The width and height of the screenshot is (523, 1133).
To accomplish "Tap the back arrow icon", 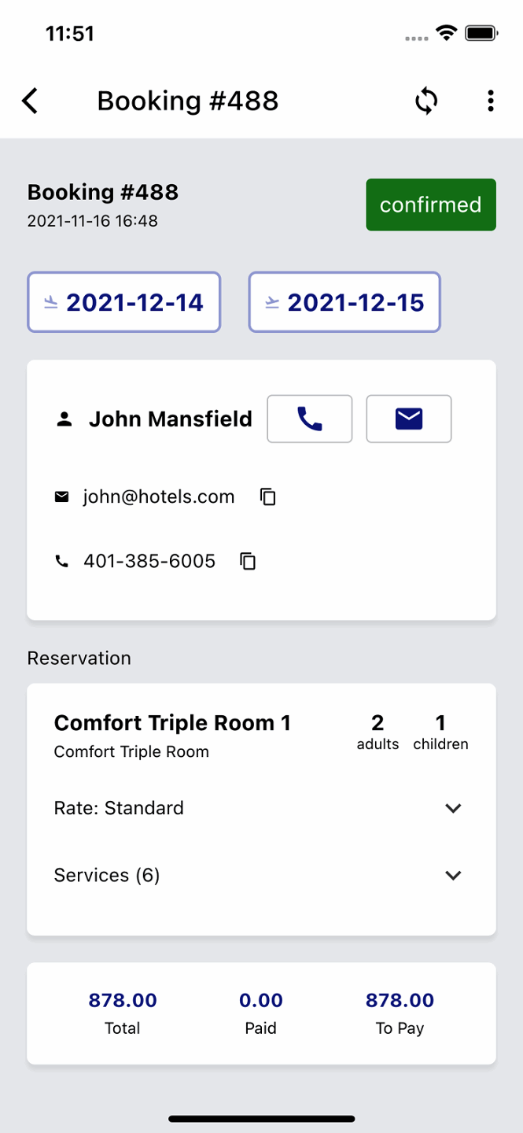I will 30,101.
